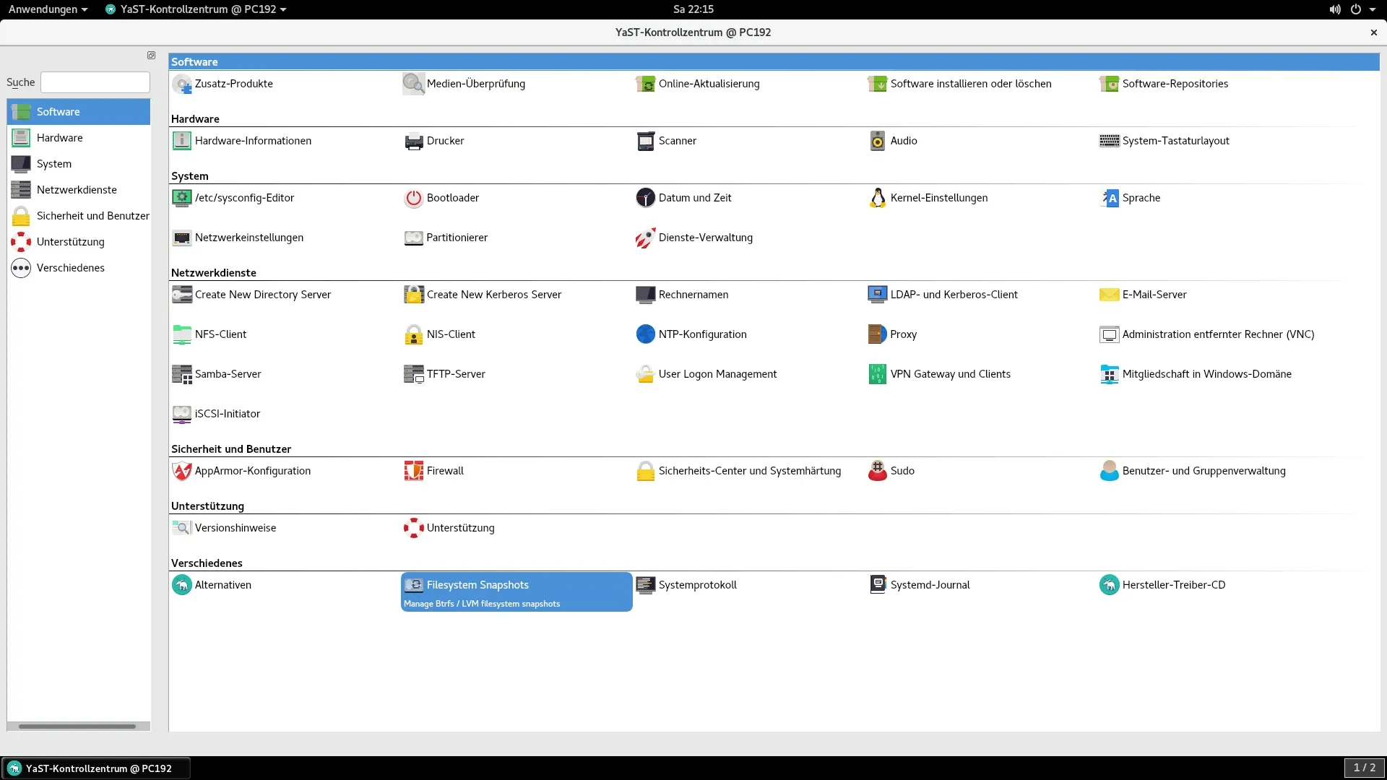Open the Proxy door icon
This screenshot has width=1387, height=780.
coord(878,334)
